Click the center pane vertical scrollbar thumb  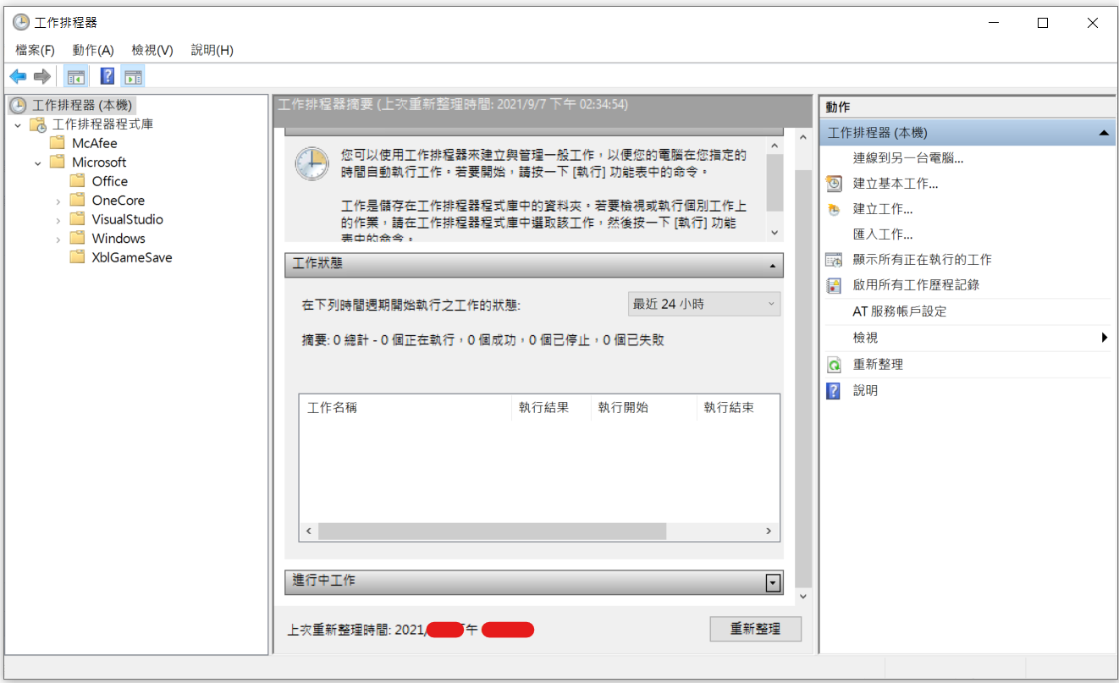803,378
